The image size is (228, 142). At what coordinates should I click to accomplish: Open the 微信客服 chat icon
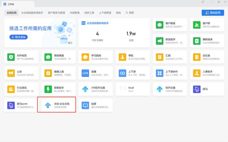(48, 57)
